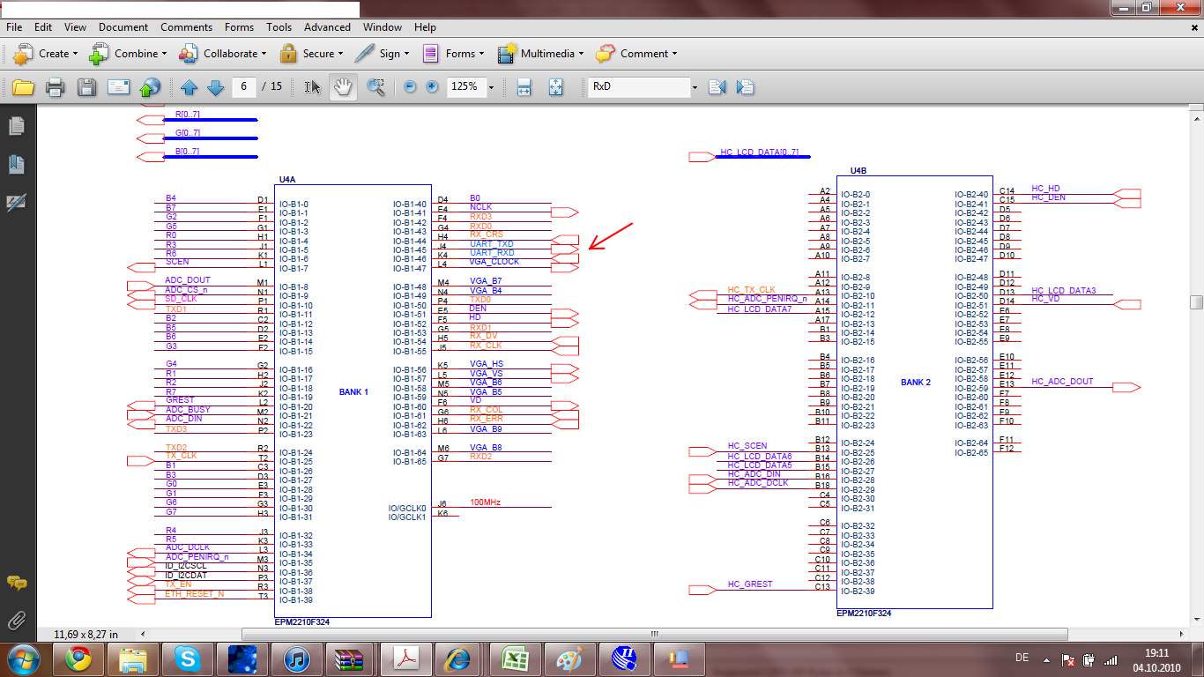This screenshot has height=677, width=1204.
Task: Open the Pages navigation panel
Action: coord(16,126)
